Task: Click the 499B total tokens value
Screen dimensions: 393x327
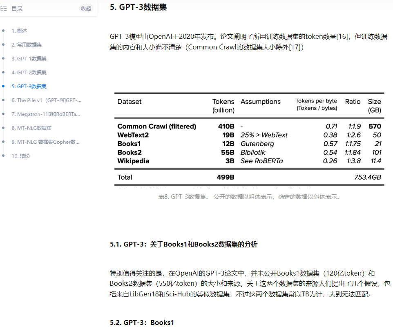Action: coord(226,177)
